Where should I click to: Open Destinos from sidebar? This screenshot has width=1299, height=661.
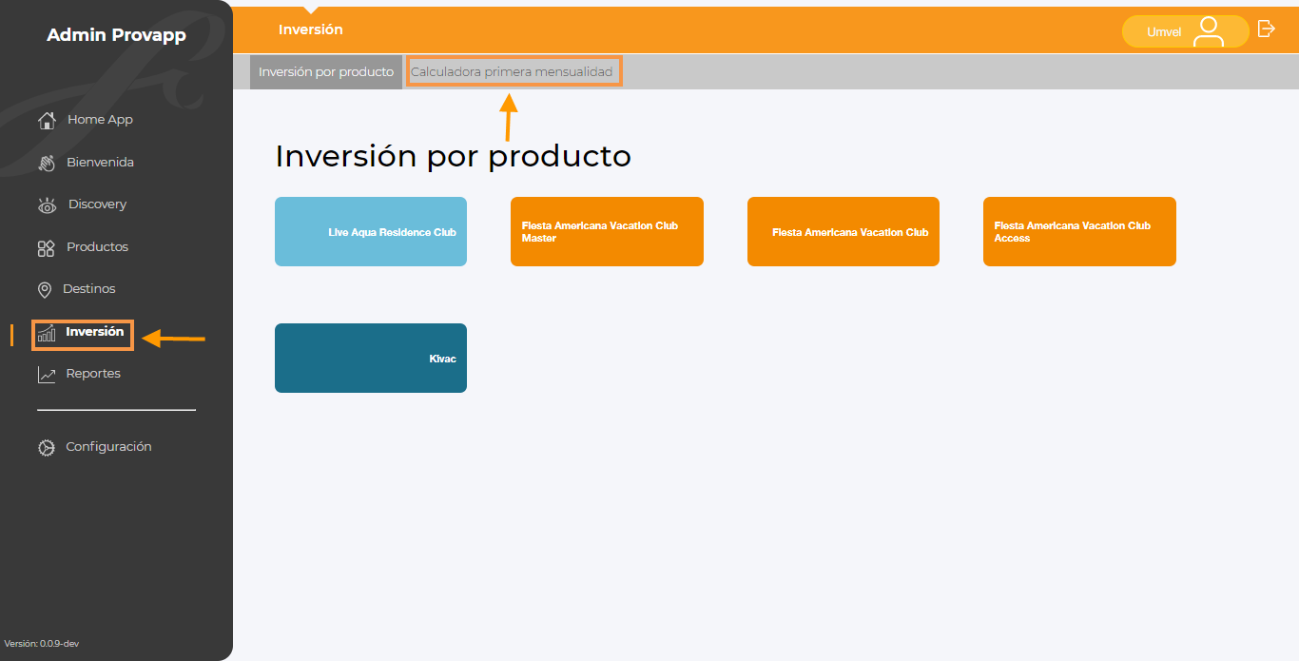click(89, 289)
